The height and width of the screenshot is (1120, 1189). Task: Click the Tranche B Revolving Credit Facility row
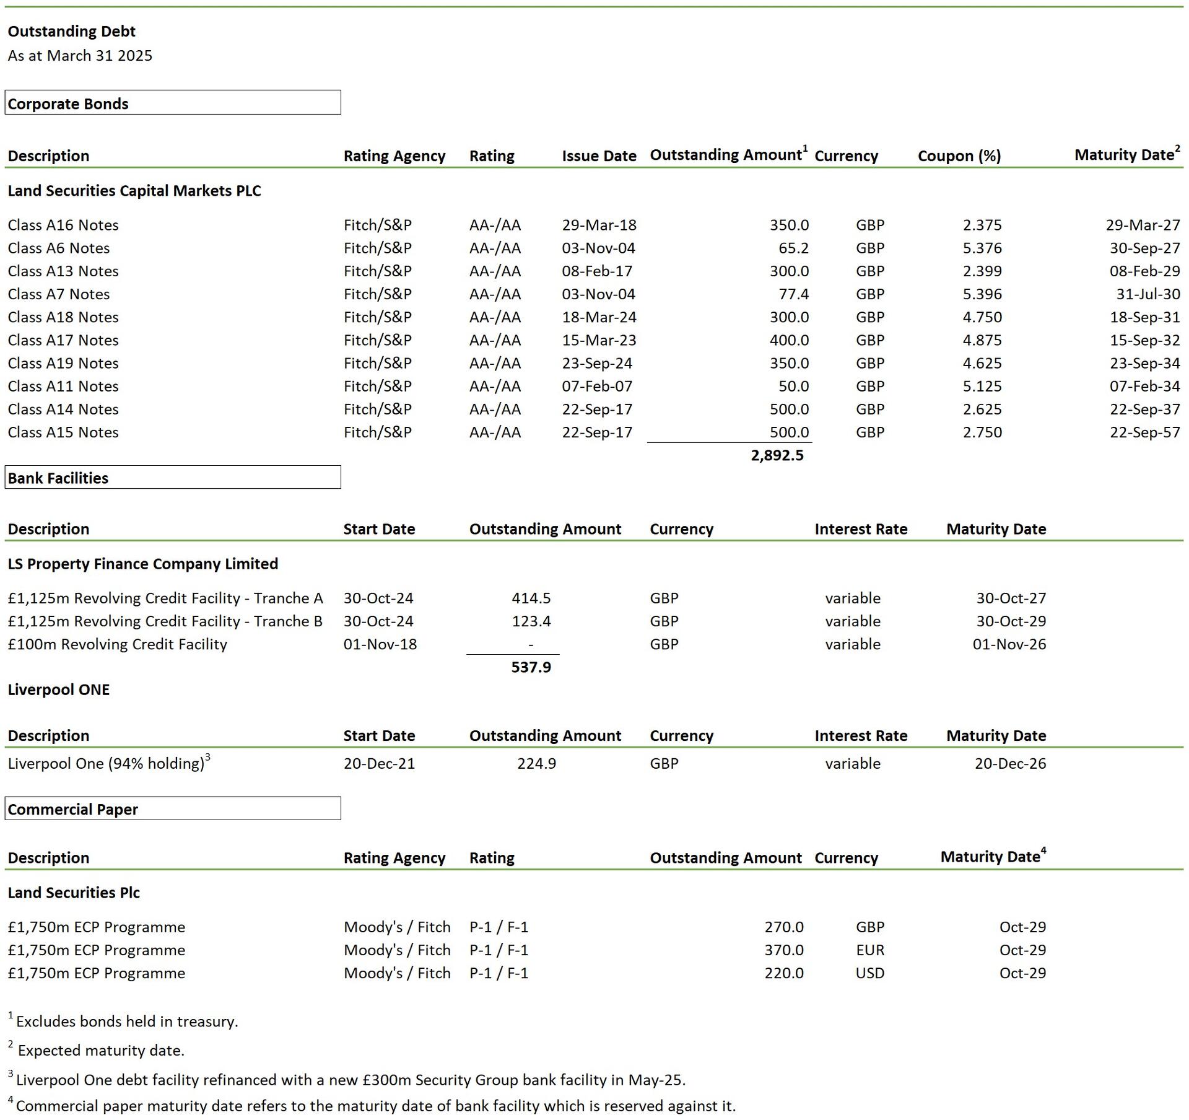pyautogui.click(x=165, y=621)
